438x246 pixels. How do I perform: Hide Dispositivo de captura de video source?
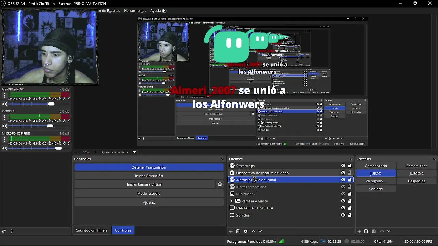pyautogui.click(x=343, y=173)
